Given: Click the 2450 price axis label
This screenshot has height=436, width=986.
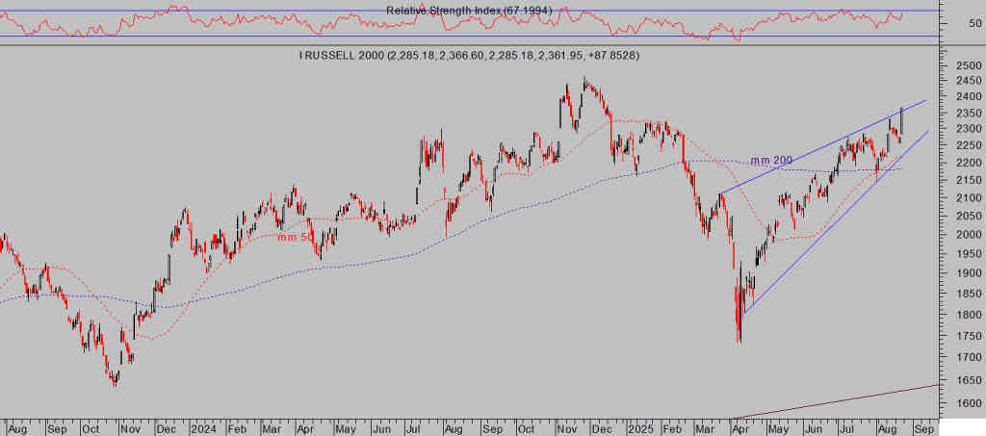Looking at the screenshot, I should 967,81.
